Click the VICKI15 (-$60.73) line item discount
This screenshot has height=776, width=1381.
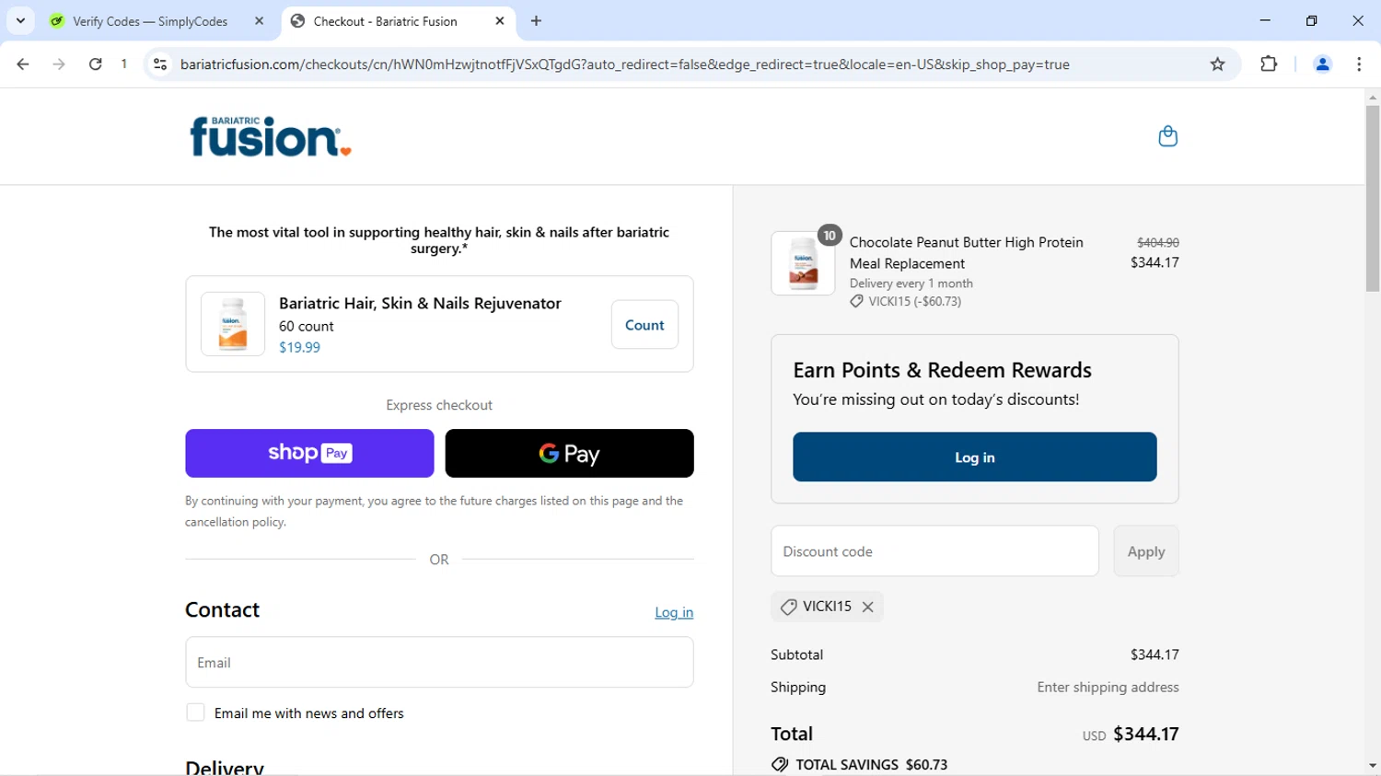905,301
